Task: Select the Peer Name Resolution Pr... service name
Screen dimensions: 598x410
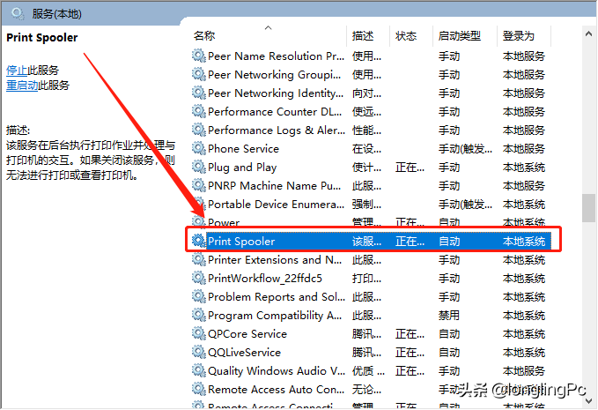Action: click(x=277, y=56)
